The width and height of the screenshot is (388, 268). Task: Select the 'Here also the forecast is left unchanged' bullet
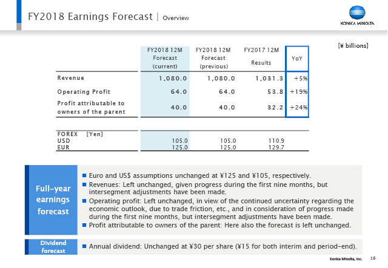point(220,225)
